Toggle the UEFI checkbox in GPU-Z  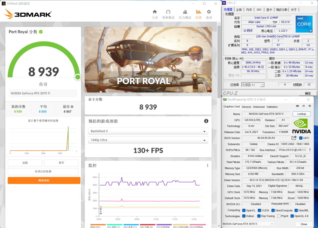point(301,138)
